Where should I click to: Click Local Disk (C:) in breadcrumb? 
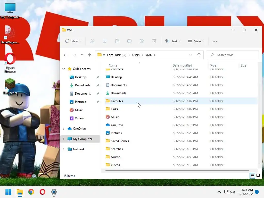[117, 55]
